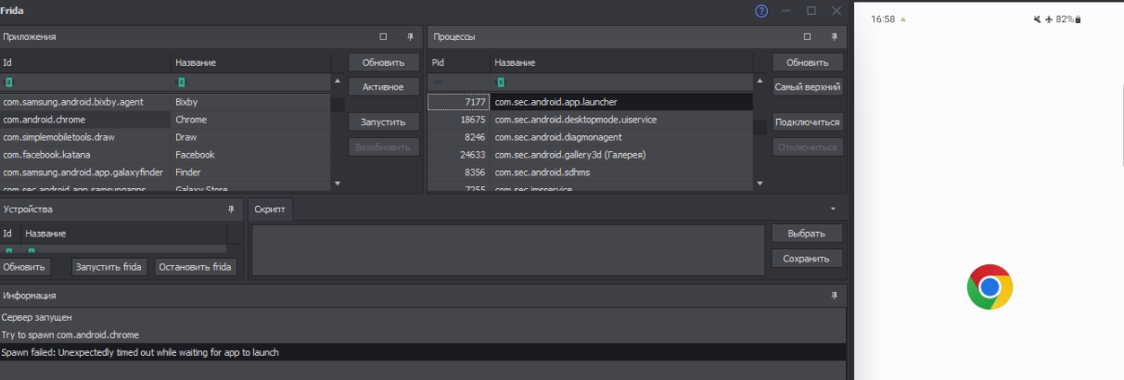Pin the Процессы panel
The image size is (1124, 380).
834,37
